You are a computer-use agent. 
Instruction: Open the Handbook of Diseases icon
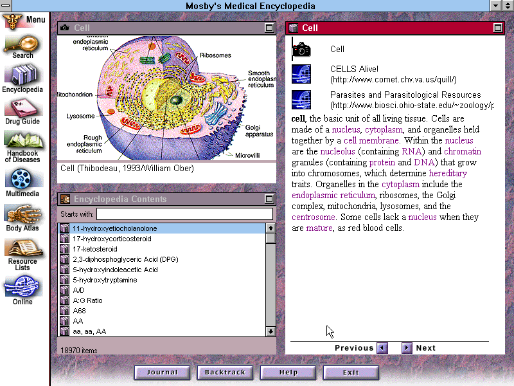(22, 140)
